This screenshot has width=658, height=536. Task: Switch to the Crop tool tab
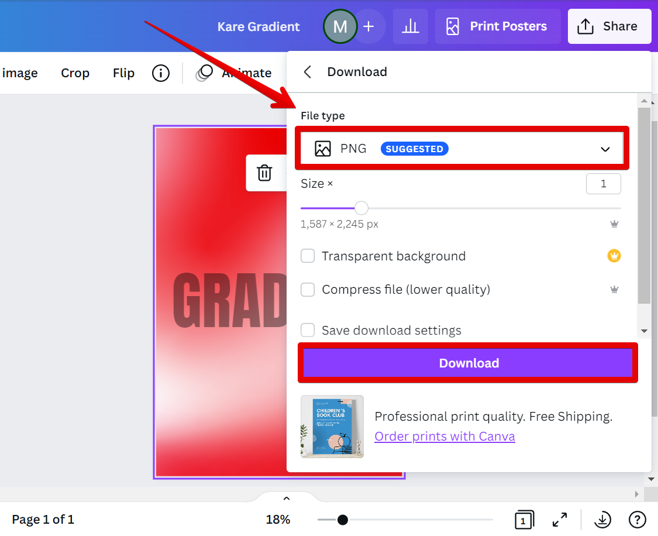[x=75, y=73]
